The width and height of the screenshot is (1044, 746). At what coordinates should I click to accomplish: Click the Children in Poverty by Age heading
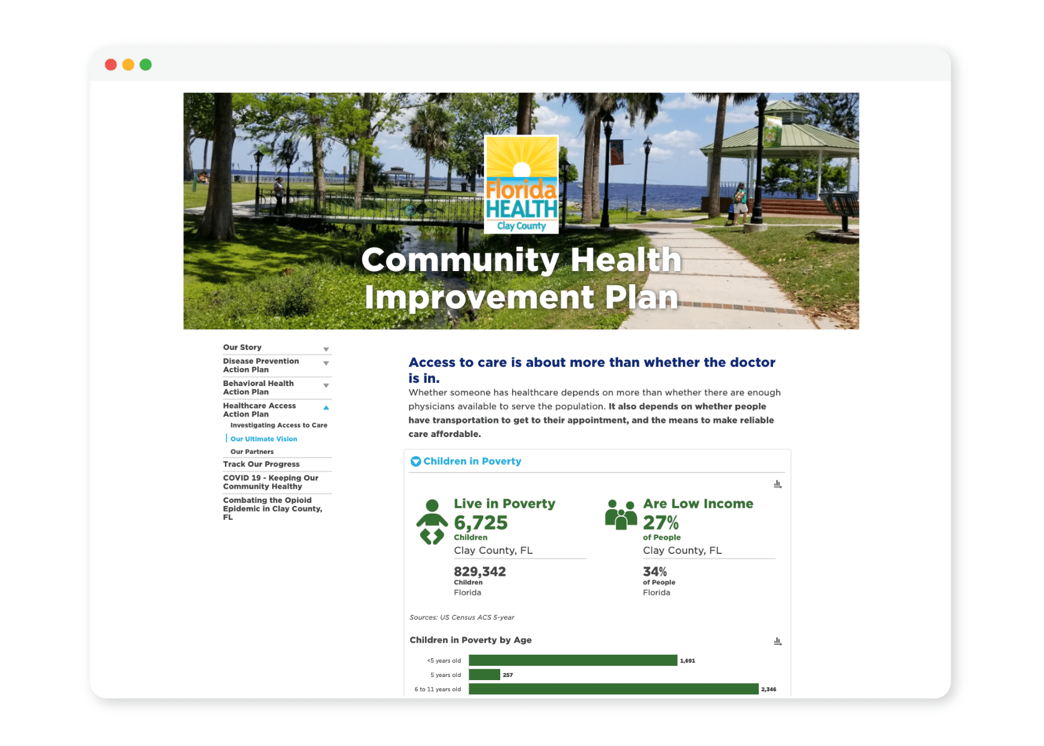point(470,640)
